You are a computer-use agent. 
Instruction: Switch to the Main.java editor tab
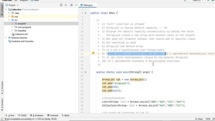(88, 5)
